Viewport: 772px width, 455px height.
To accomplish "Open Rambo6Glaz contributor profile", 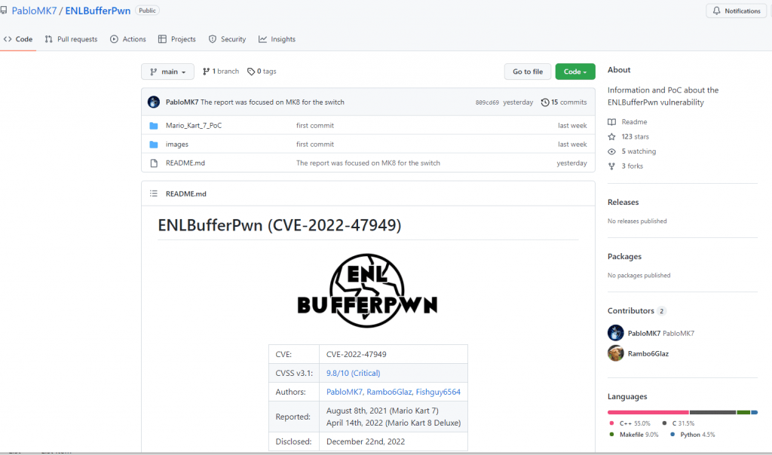I will (x=648, y=353).
